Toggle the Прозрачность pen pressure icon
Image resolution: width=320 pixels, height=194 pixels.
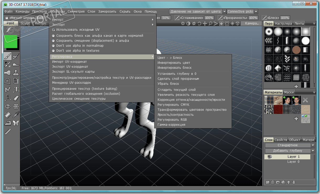coord(220,18)
